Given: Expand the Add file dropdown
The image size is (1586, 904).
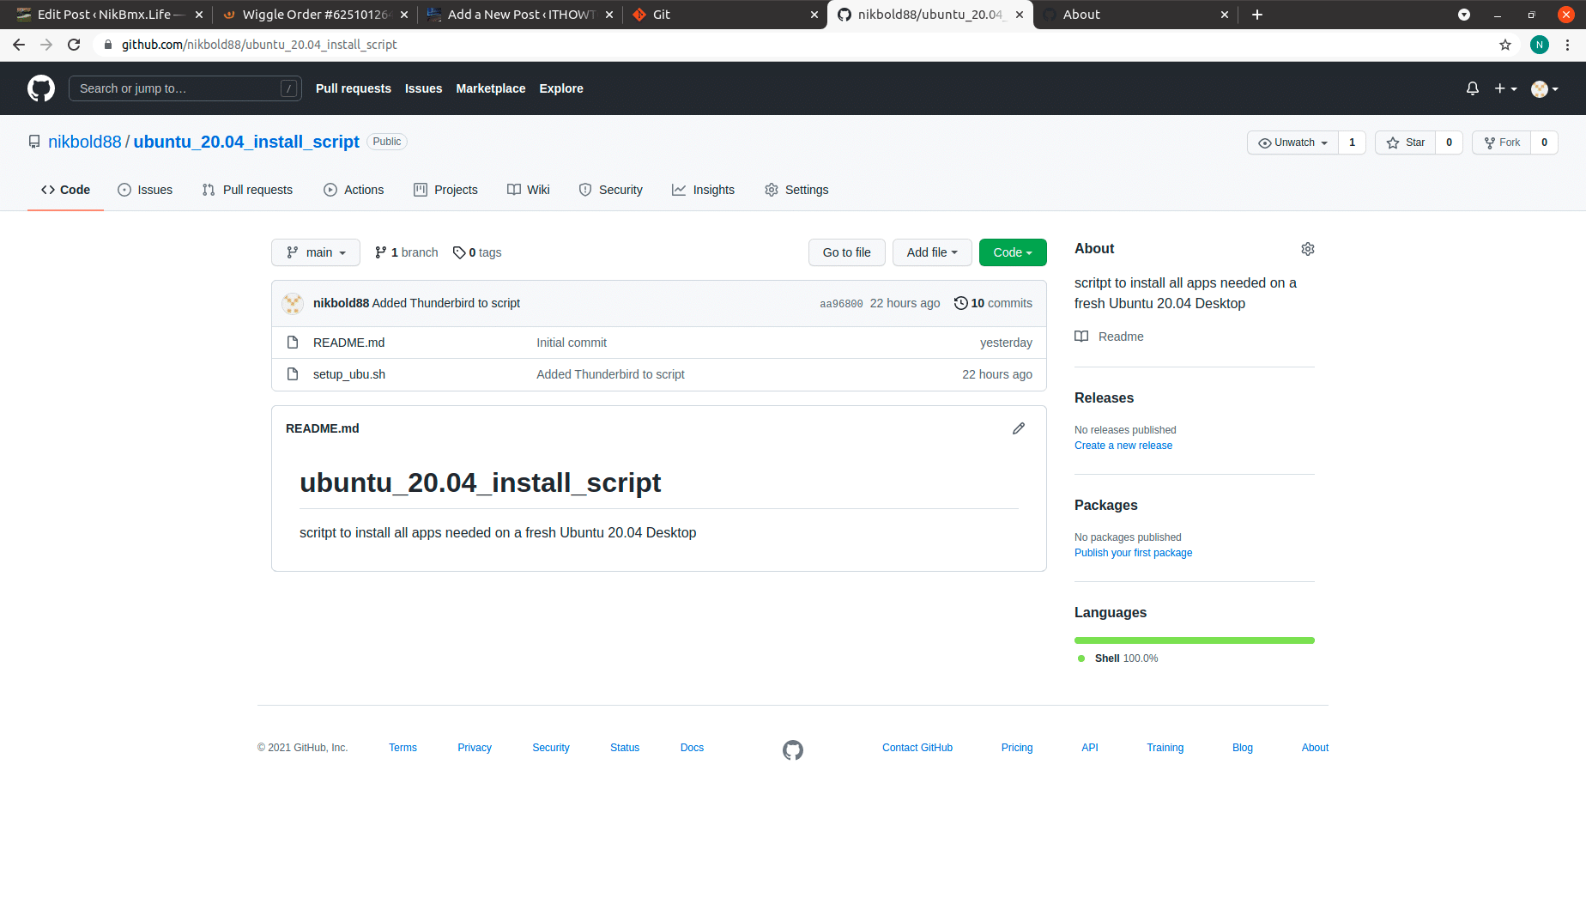Looking at the screenshot, I should 932,252.
